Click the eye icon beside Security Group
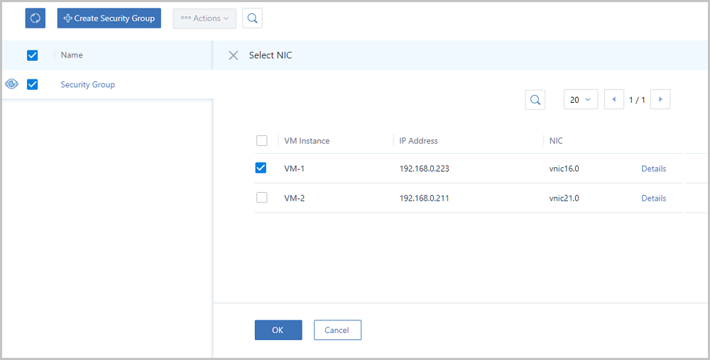This screenshot has height=360, width=710. 12,84
